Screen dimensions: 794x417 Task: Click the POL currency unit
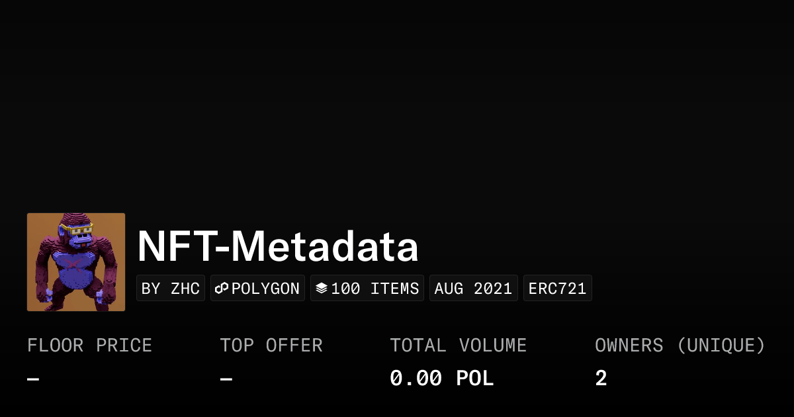[475, 379]
